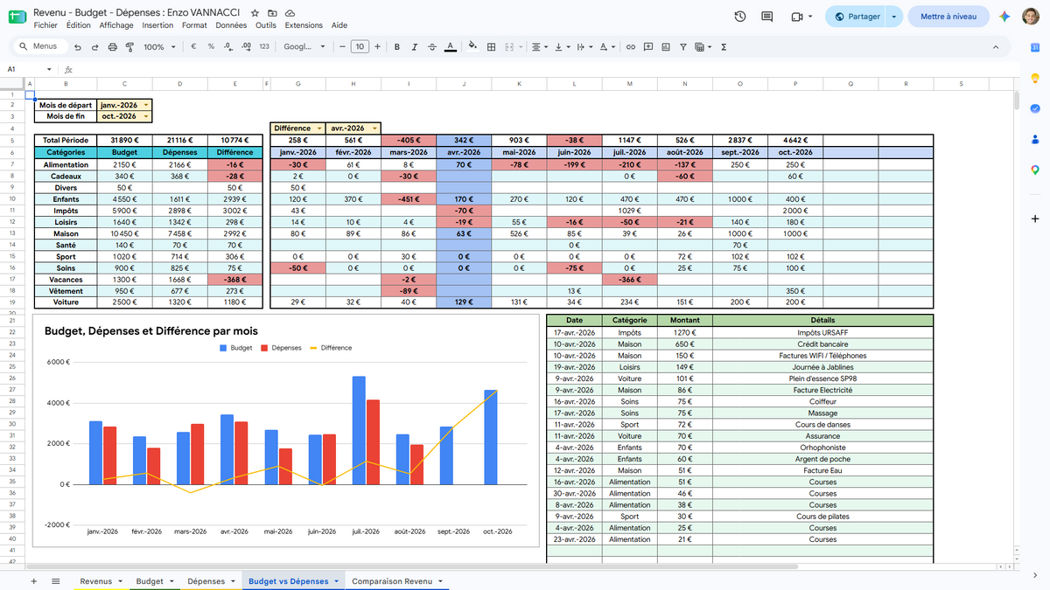Print the spreadsheet
Viewport: 1050px width, 590px height.
(x=113, y=47)
